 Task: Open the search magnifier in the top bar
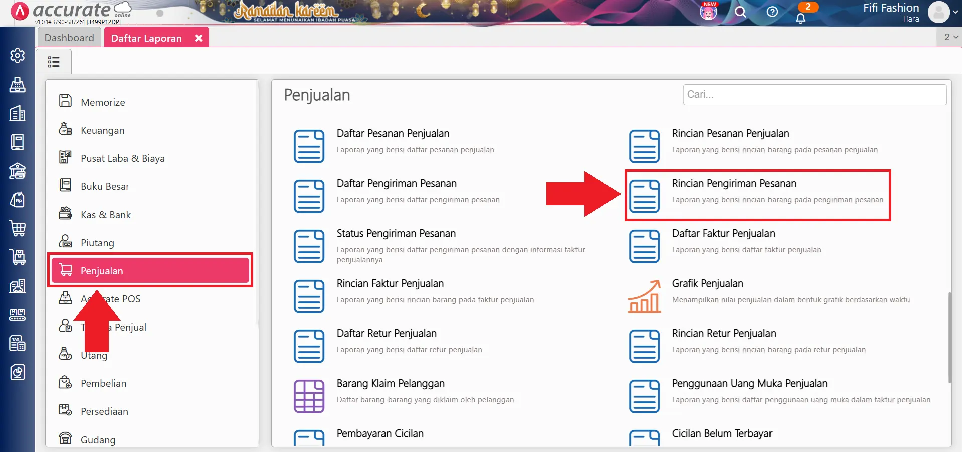point(740,12)
